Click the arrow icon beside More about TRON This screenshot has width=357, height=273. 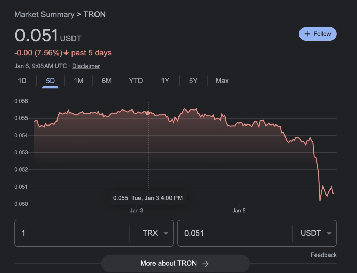point(206,264)
